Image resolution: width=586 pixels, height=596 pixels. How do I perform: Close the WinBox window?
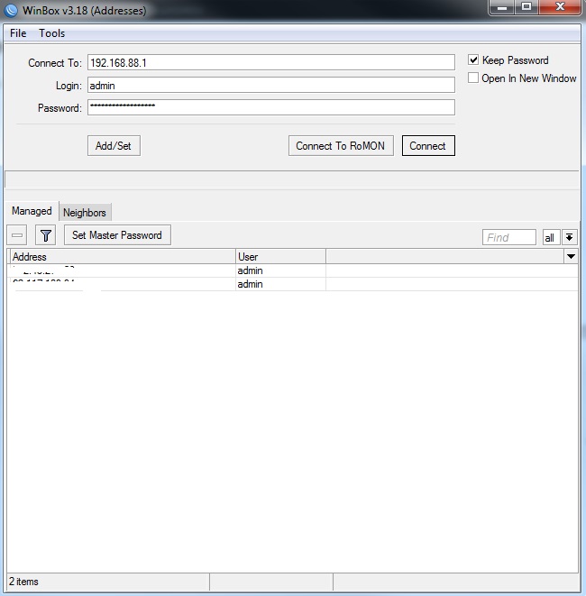(x=560, y=7)
